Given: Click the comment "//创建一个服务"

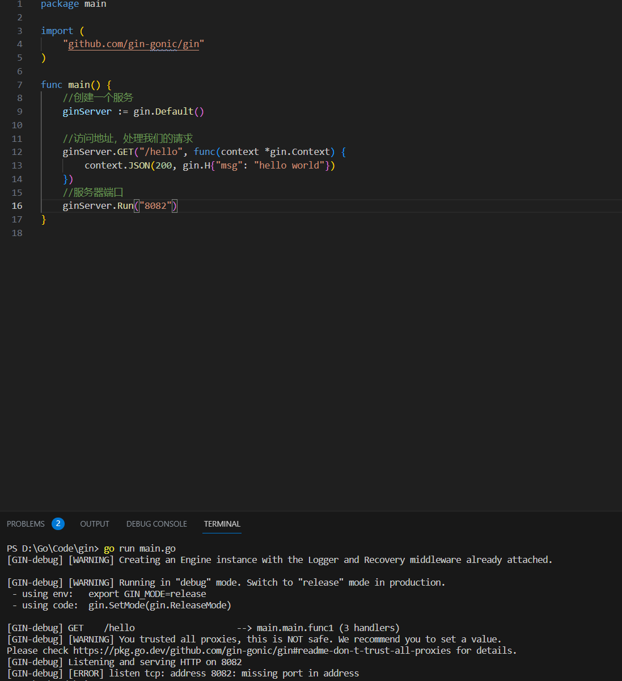Looking at the screenshot, I should pyautogui.click(x=98, y=98).
